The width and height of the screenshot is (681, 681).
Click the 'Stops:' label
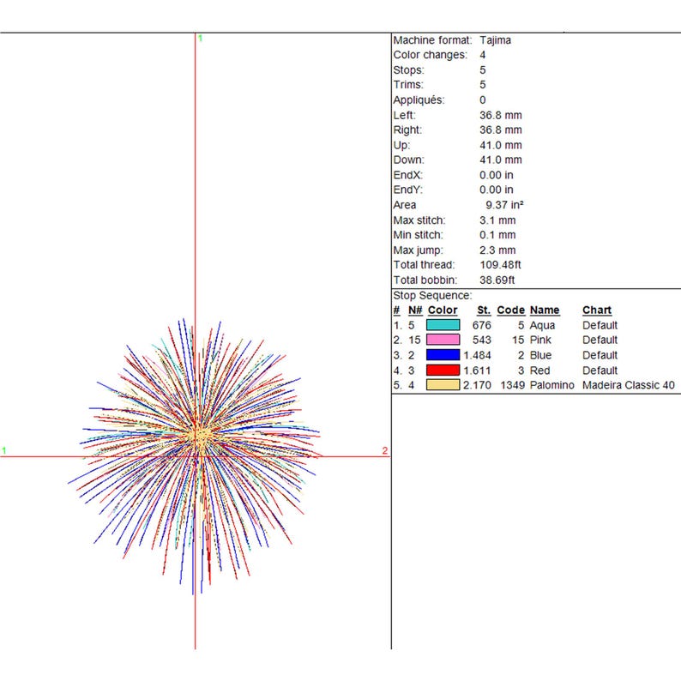(408, 70)
